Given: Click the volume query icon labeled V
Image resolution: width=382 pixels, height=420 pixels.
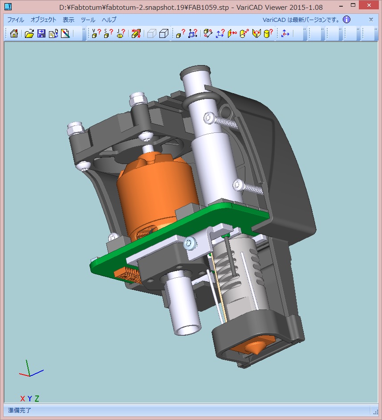Looking at the screenshot, I should click(x=96, y=33).
